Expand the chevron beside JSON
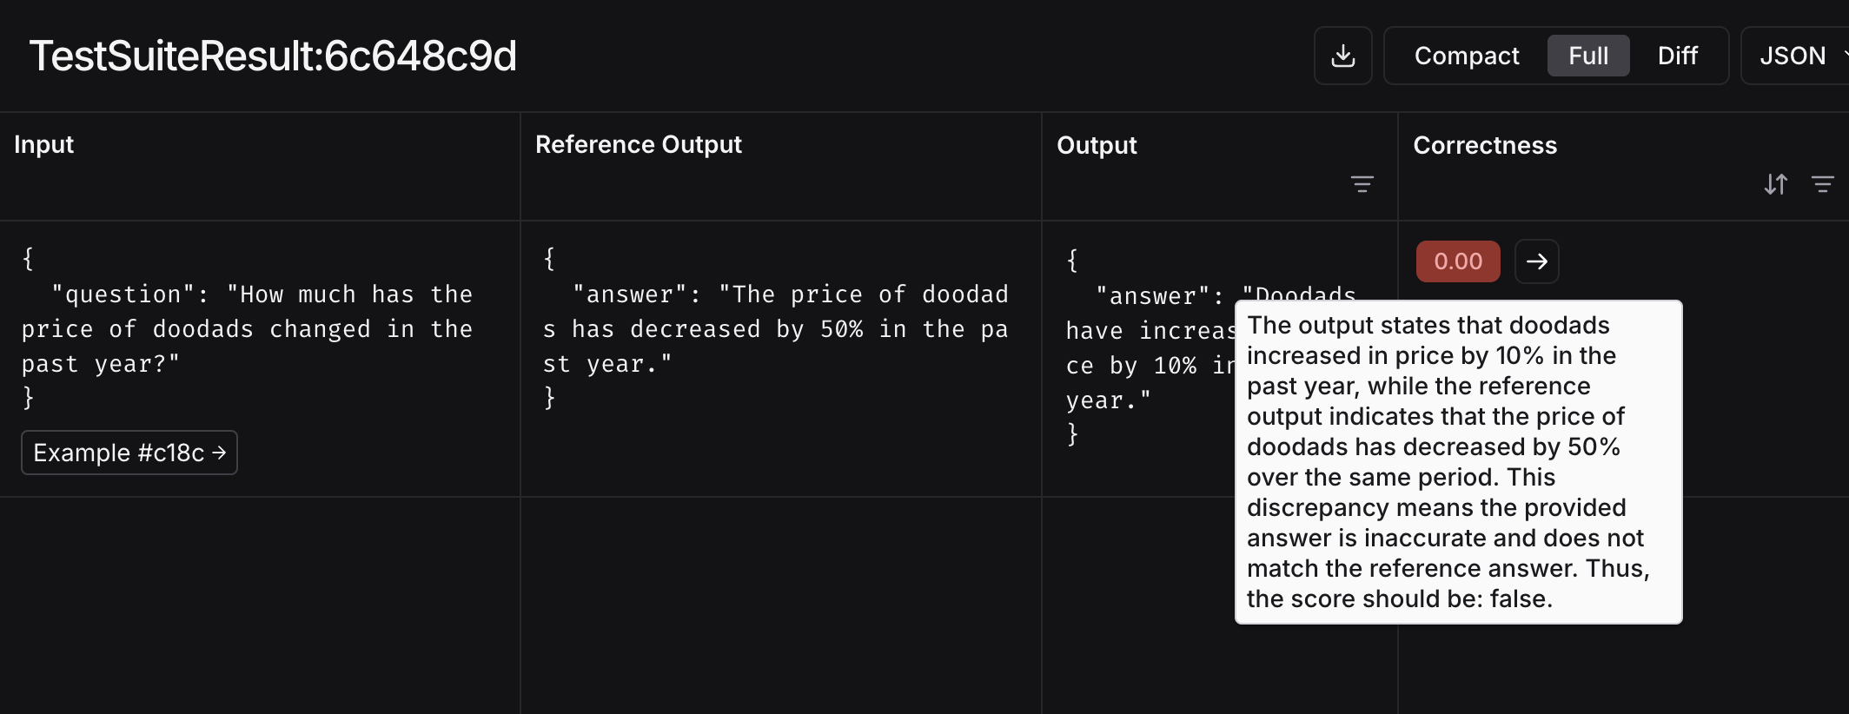 (x=1843, y=56)
